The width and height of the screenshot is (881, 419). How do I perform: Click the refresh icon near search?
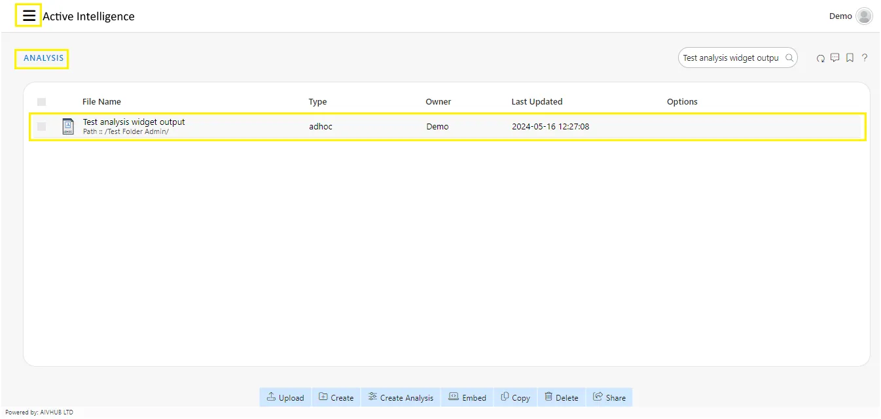820,58
